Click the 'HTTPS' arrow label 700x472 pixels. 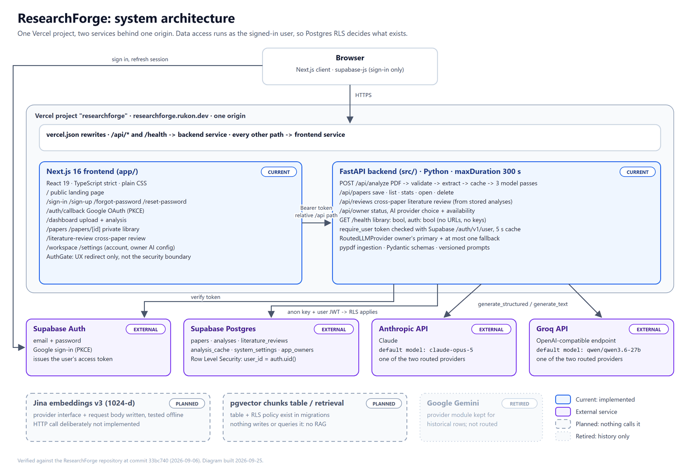(363, 95)
